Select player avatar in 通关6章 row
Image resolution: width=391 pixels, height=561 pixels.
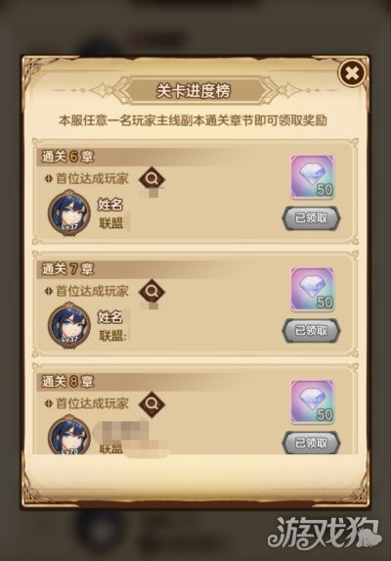click(69, 211)
